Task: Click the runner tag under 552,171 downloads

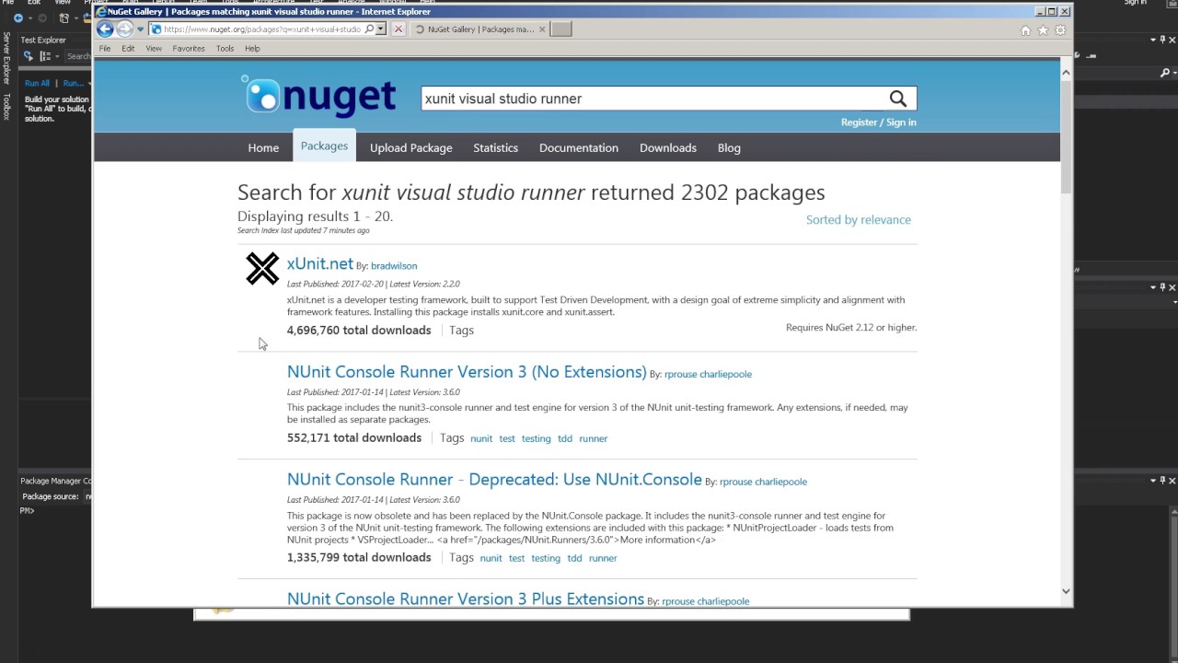Action: (x=594, y=438)
